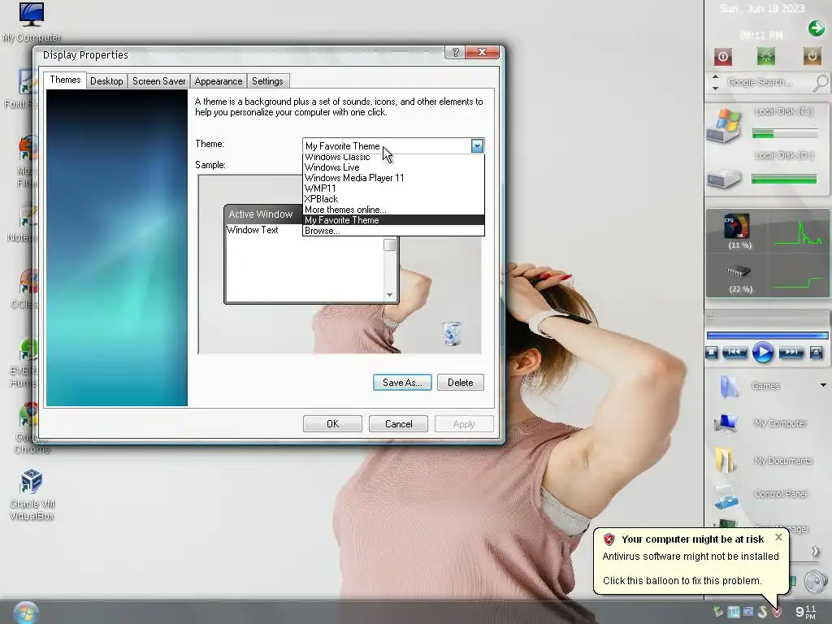Select the Themes tab

(65, 80)
